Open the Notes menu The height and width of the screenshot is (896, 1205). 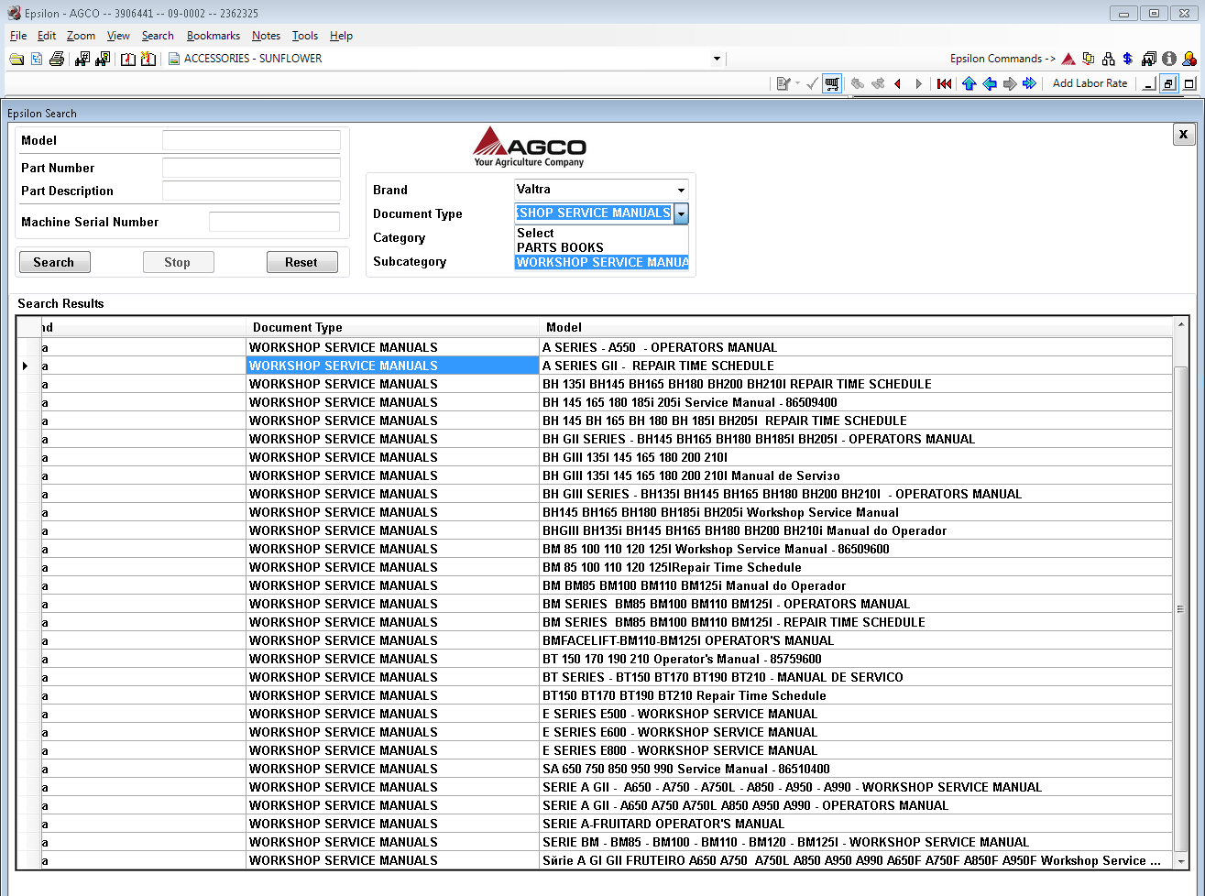click(x=266, y=36)
